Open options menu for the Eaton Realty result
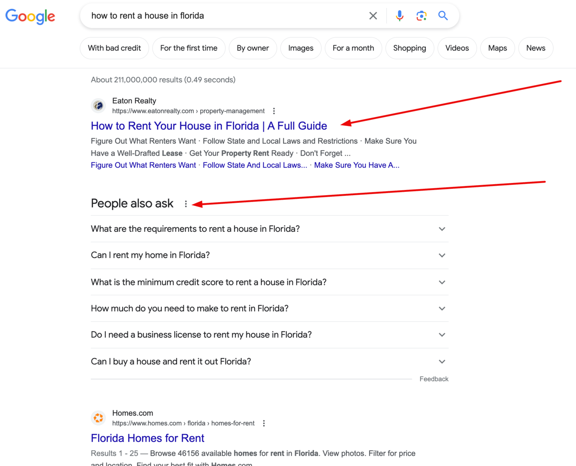576x466 pixels. [274, 110]
